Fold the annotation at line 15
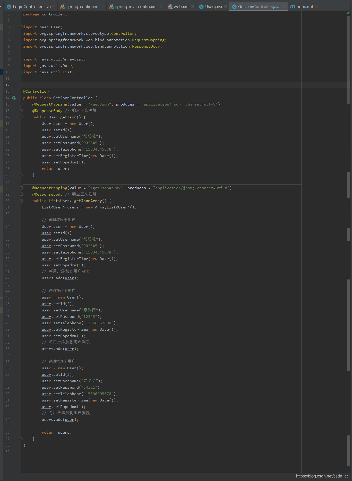Screen dimensions: 352x481 point(21,104)
